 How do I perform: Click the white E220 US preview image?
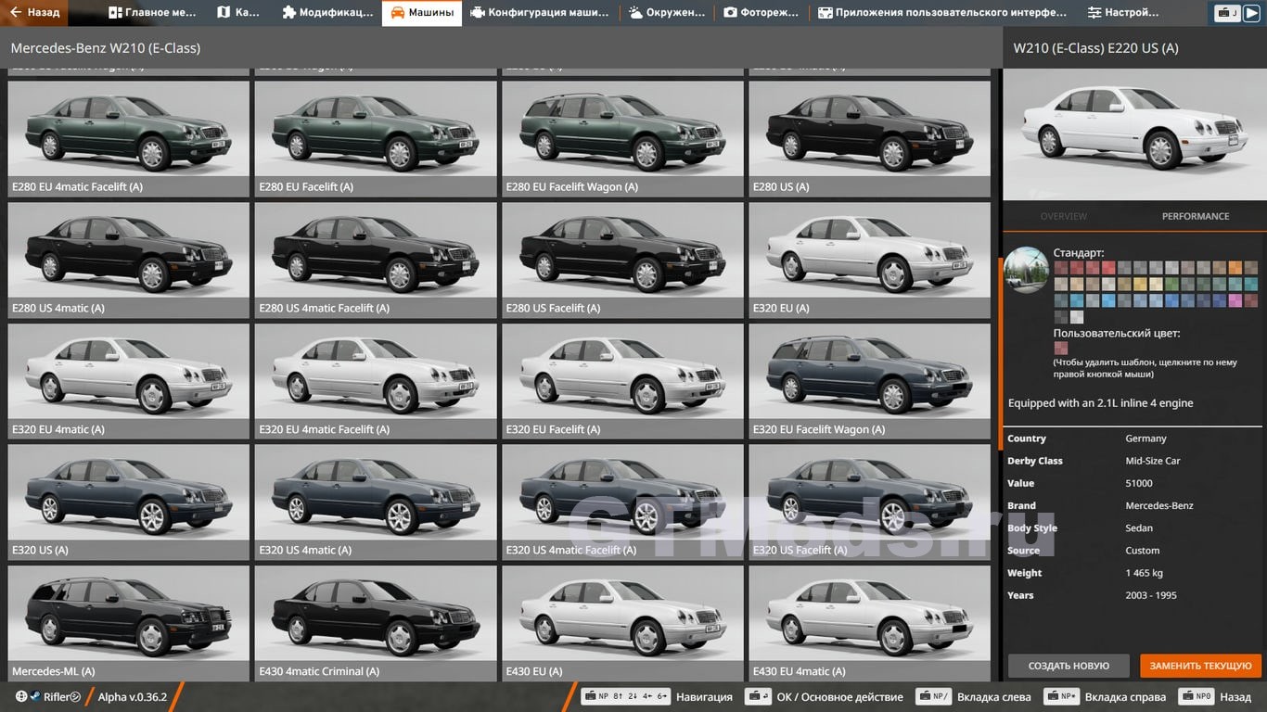(x=1134, y=133)
